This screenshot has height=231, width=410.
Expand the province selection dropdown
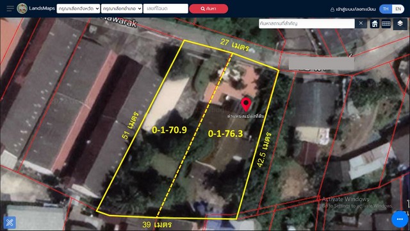tap(78, 8)
